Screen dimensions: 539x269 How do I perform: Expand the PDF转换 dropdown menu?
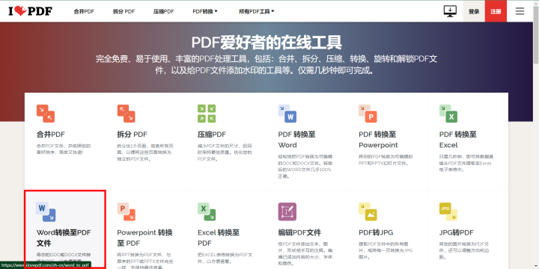coord(205,11)
